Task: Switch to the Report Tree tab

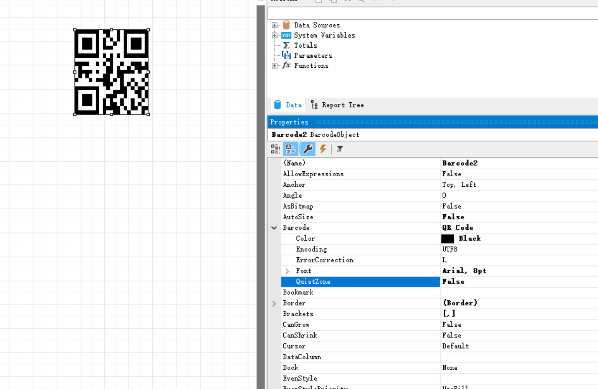Action: click(x=337, y=105)
